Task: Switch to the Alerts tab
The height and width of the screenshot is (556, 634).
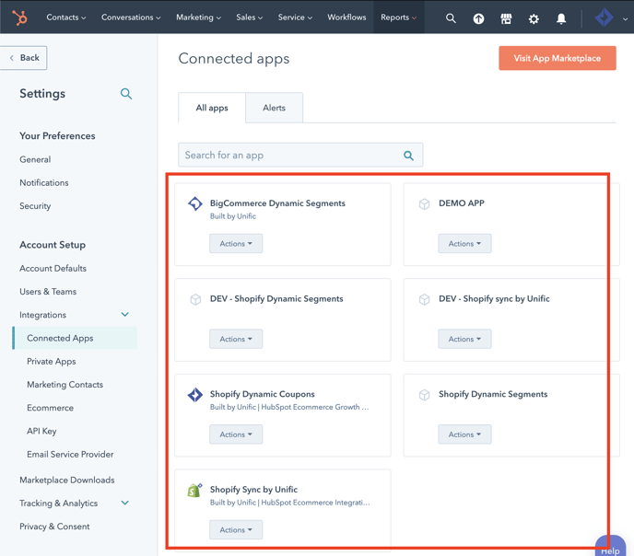Action: tap(274, 108)
